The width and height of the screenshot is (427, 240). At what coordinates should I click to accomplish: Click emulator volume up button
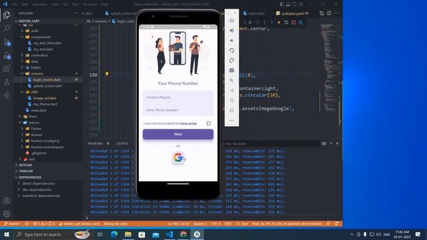[x=232, y=31]
